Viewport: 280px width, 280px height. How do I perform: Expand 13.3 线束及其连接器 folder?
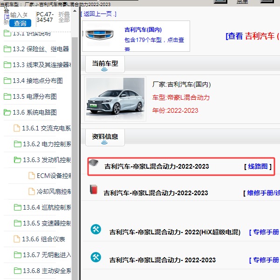pyautogui.click(x=42, y=65)
